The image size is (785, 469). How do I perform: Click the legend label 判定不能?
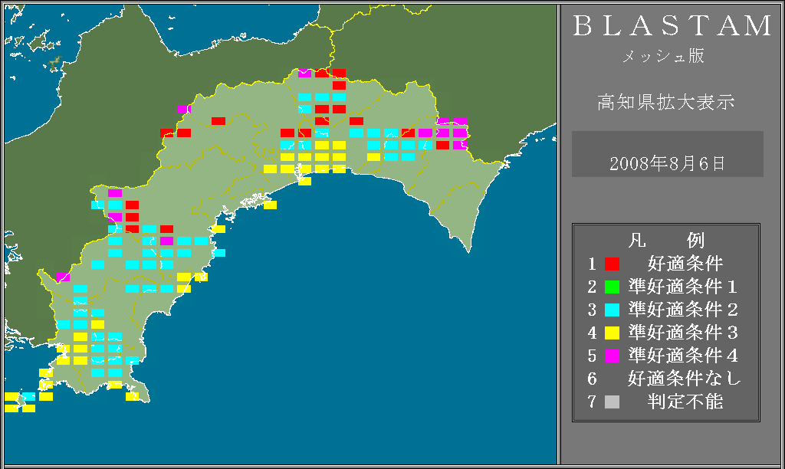(x=685, y=402)
